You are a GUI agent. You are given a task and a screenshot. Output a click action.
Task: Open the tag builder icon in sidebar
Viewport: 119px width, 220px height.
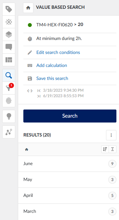point(9,9)
